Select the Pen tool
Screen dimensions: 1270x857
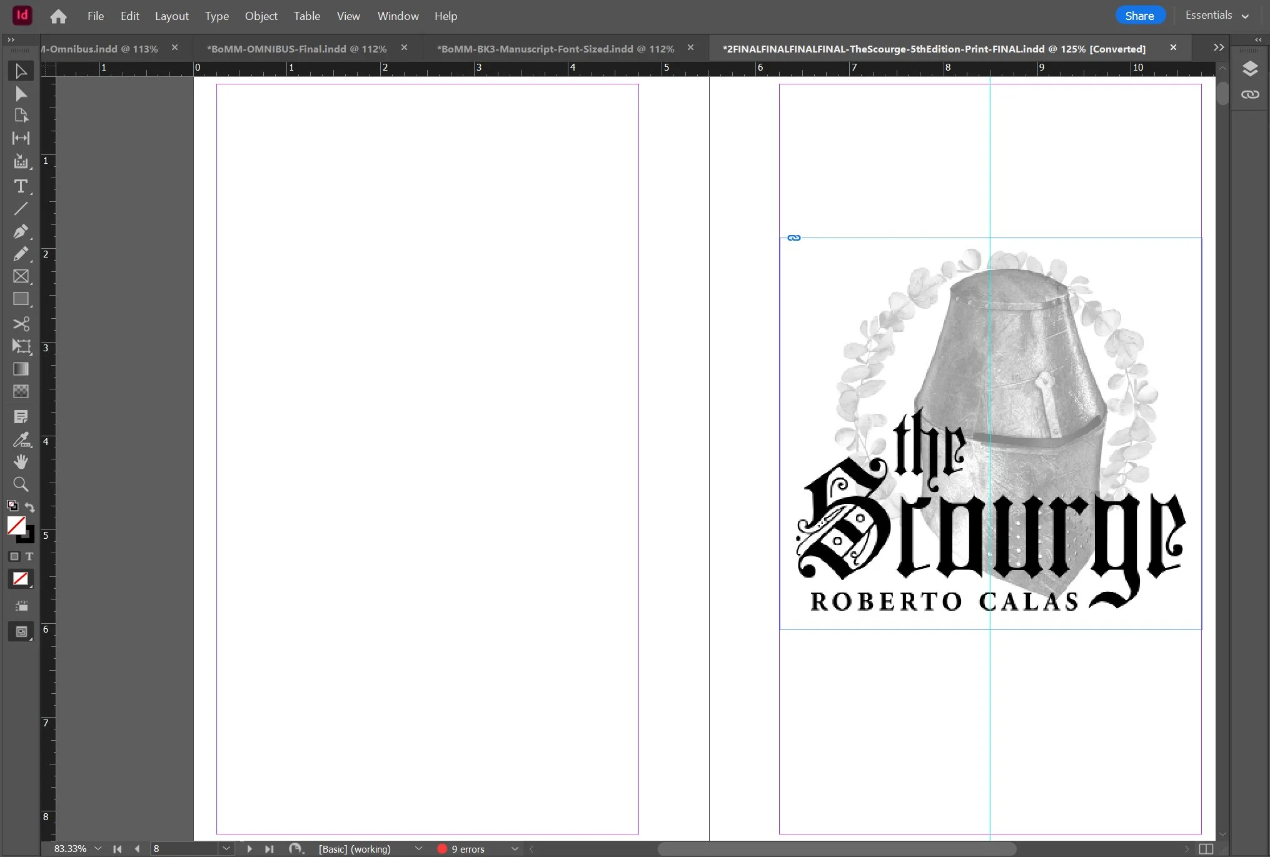click(x=21, y=231)
